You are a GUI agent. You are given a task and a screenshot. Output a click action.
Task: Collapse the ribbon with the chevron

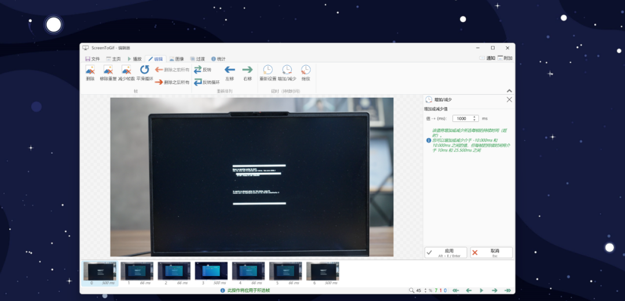point(509,91)
